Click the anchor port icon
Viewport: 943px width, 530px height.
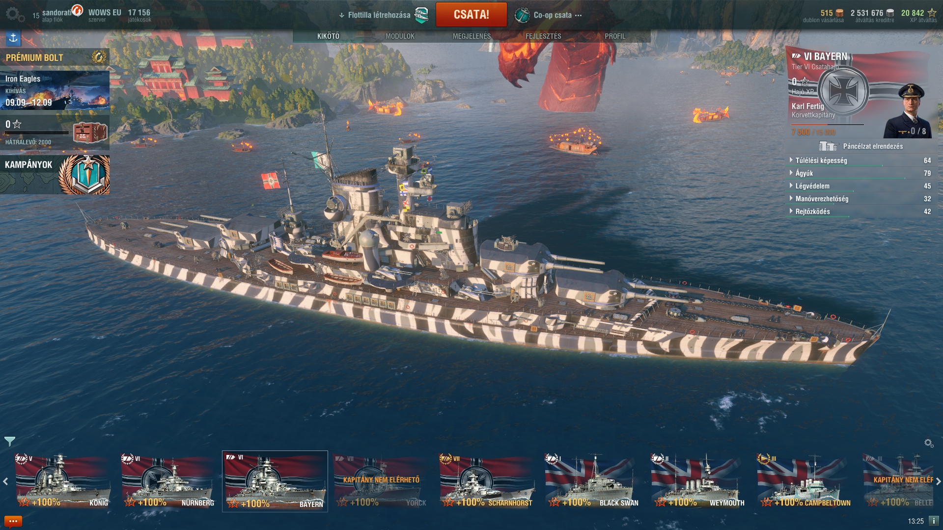click(x=13, y=38)
